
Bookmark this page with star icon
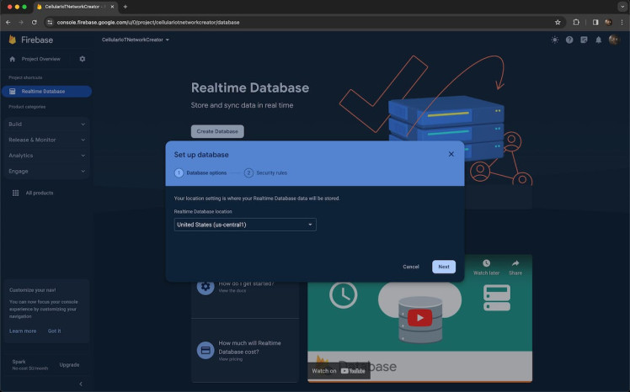(558, 22)
